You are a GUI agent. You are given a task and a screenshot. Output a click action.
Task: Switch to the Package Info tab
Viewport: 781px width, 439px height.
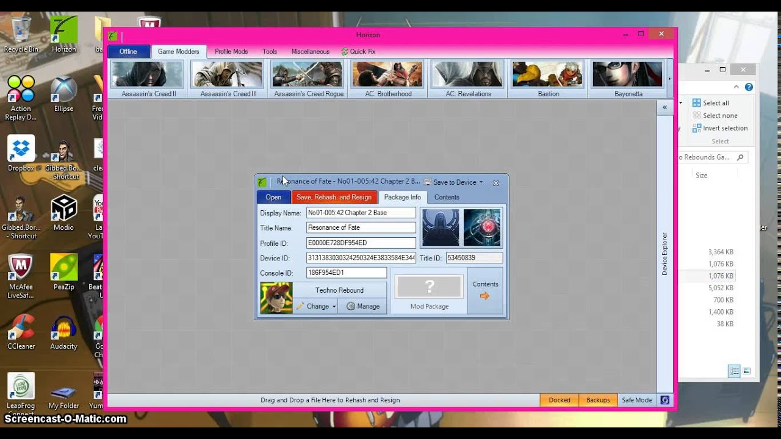pos(402,197)
